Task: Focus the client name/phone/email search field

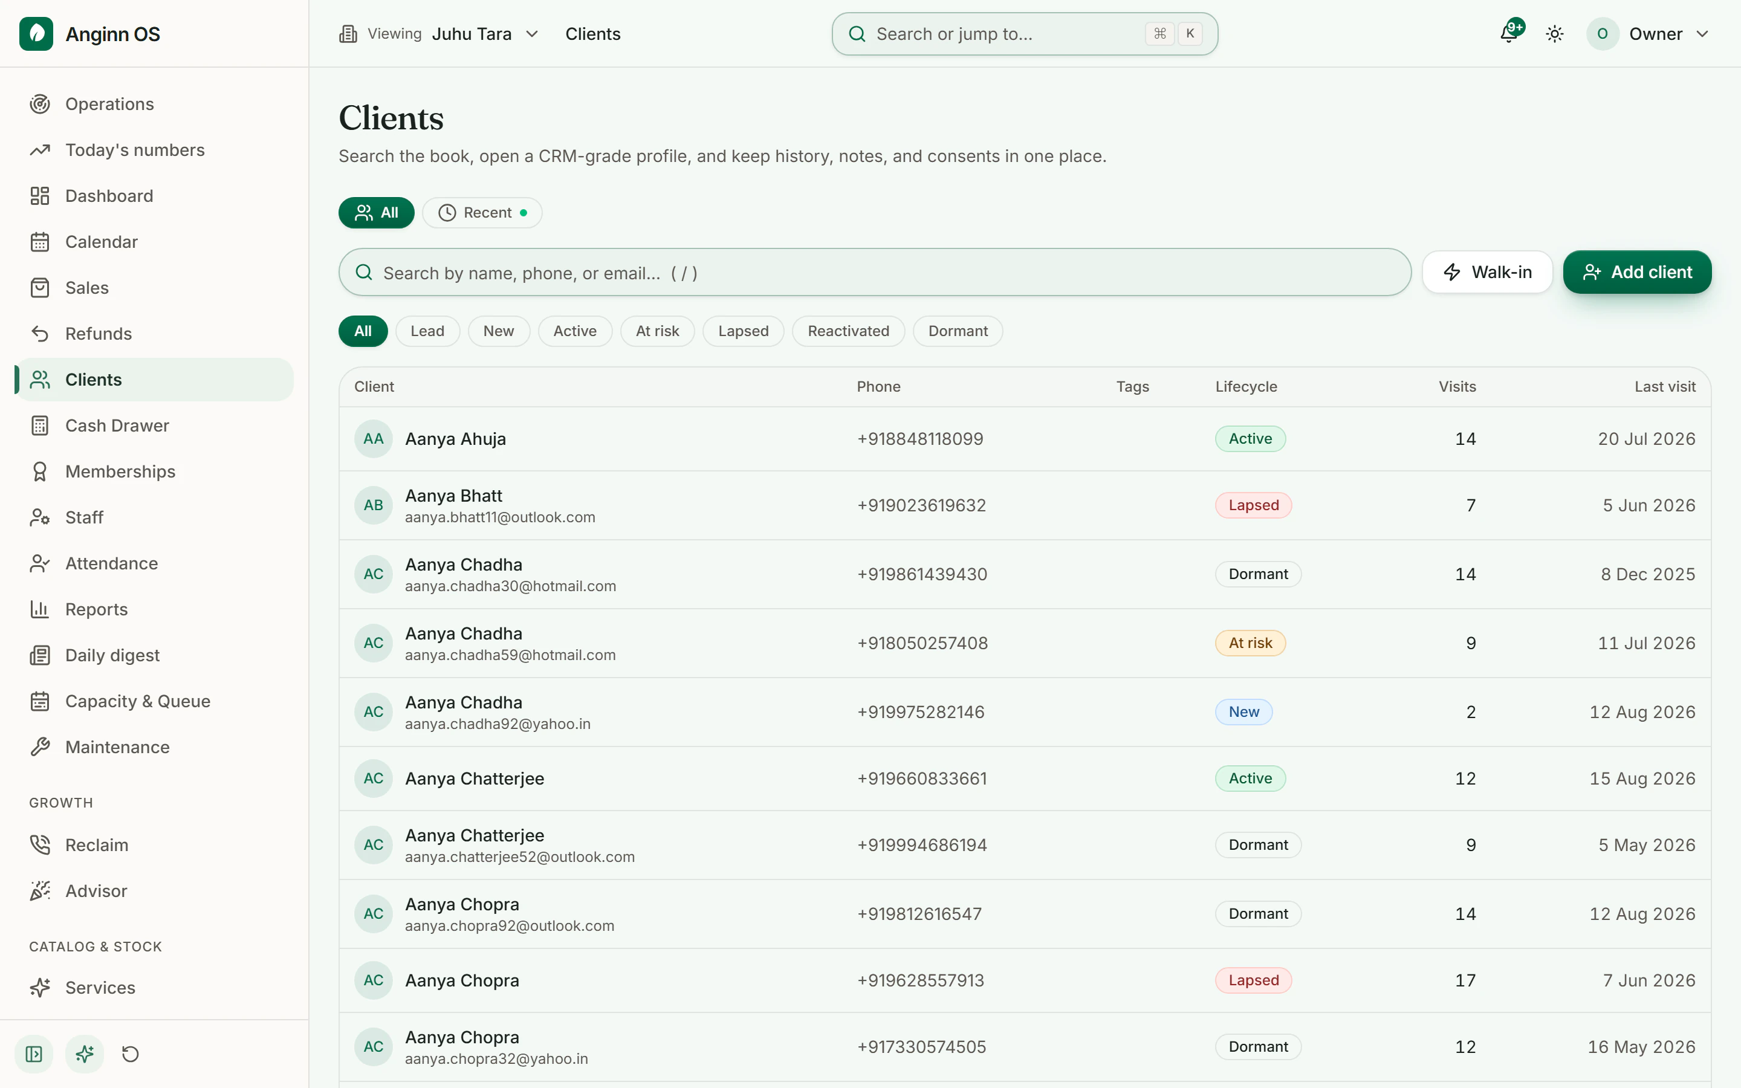Action: (875, 272)
